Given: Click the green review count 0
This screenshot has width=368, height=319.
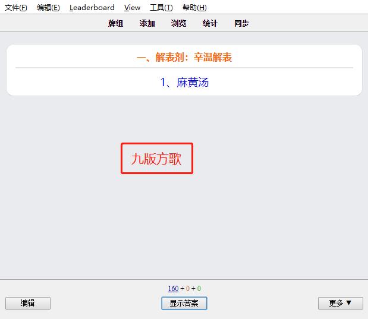Looking at the screenshot, I should (199, 289).
